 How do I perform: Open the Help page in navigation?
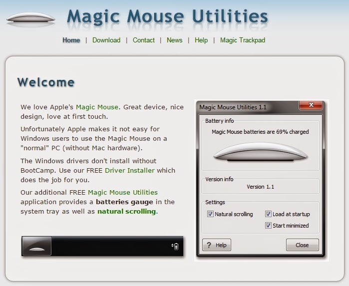pyautogui.click(x=201, y=40)
